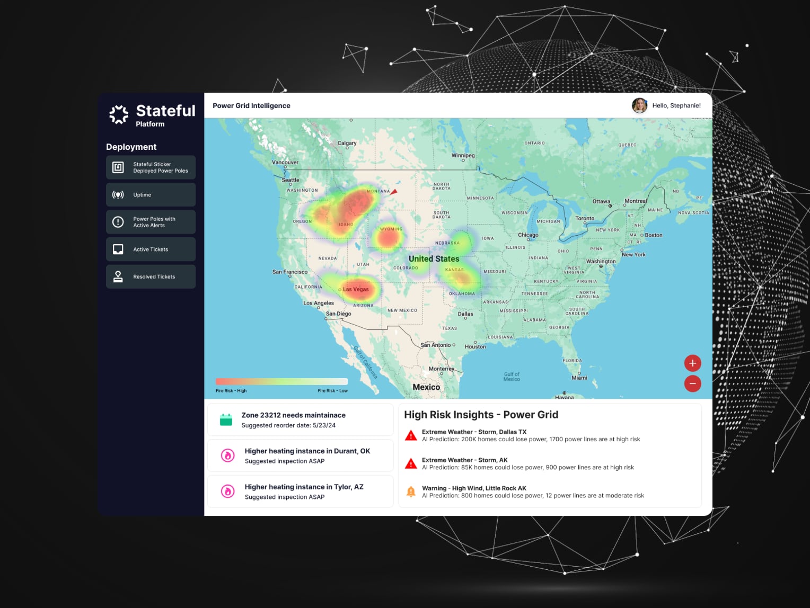Click flame icon for Durant, OK
The image size is (810, 608).
228,455
